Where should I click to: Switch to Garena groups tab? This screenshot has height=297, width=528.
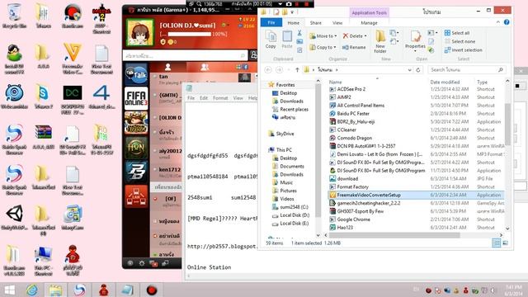pos(205,67)
